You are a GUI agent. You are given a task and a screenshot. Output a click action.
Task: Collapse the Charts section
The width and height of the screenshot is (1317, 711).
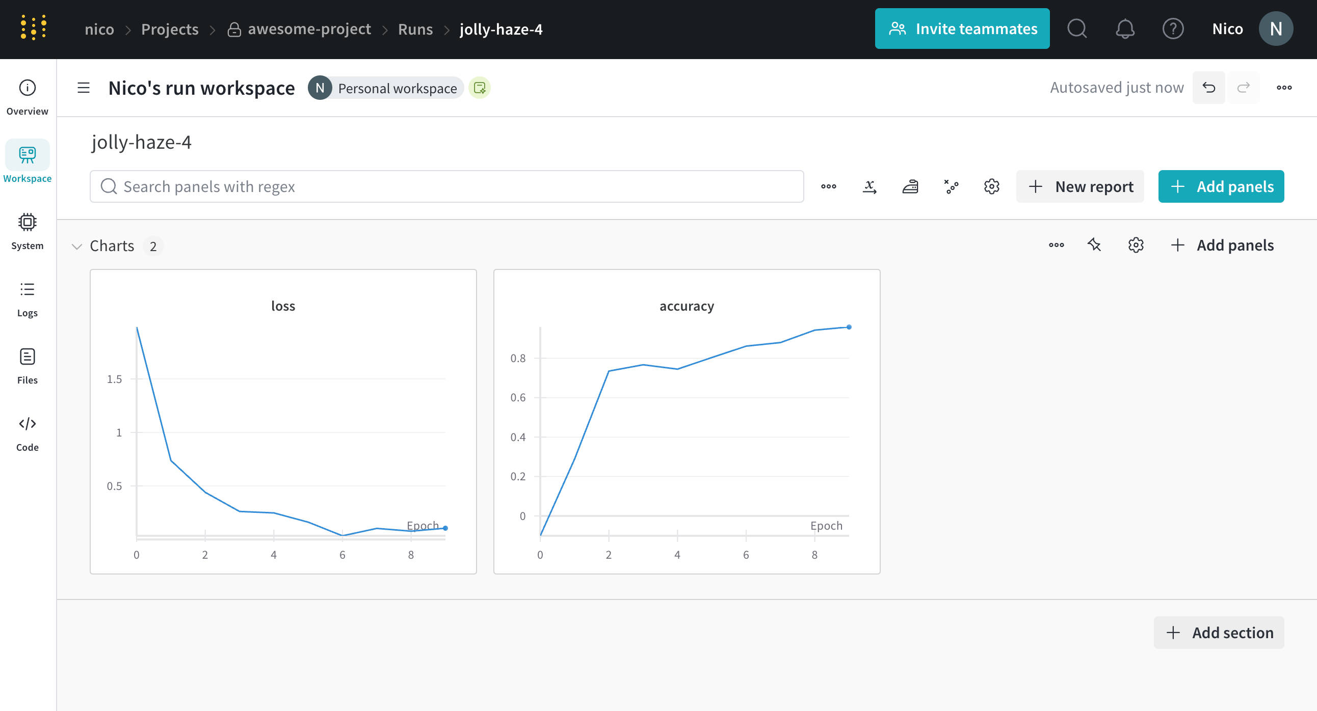pyautogui.click(x=76, y=246)
